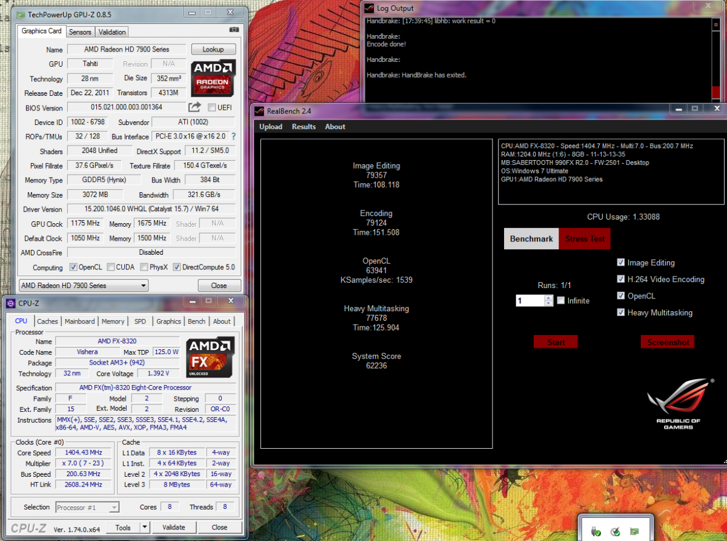Screen dimensions: 727x541
Task: Click the Screenshot button in RealBench
Action: click(668, 342)
